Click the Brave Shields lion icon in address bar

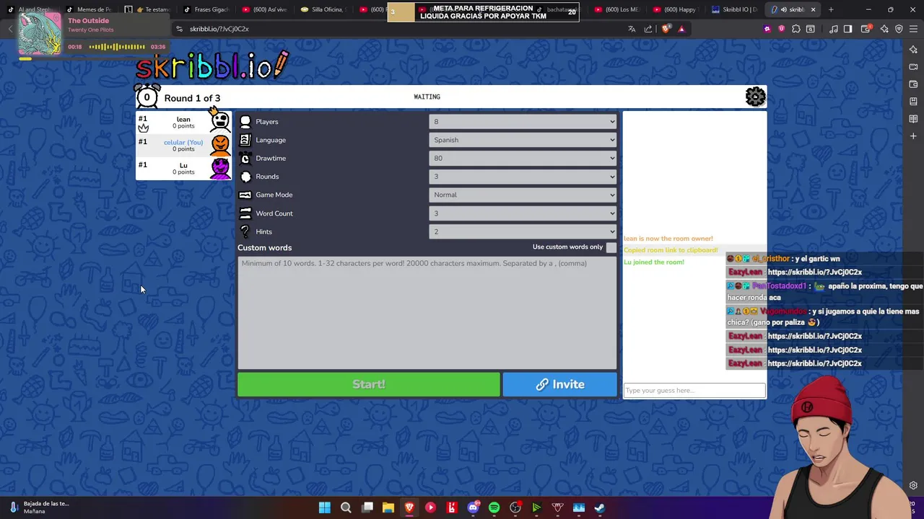click(666, 29)
